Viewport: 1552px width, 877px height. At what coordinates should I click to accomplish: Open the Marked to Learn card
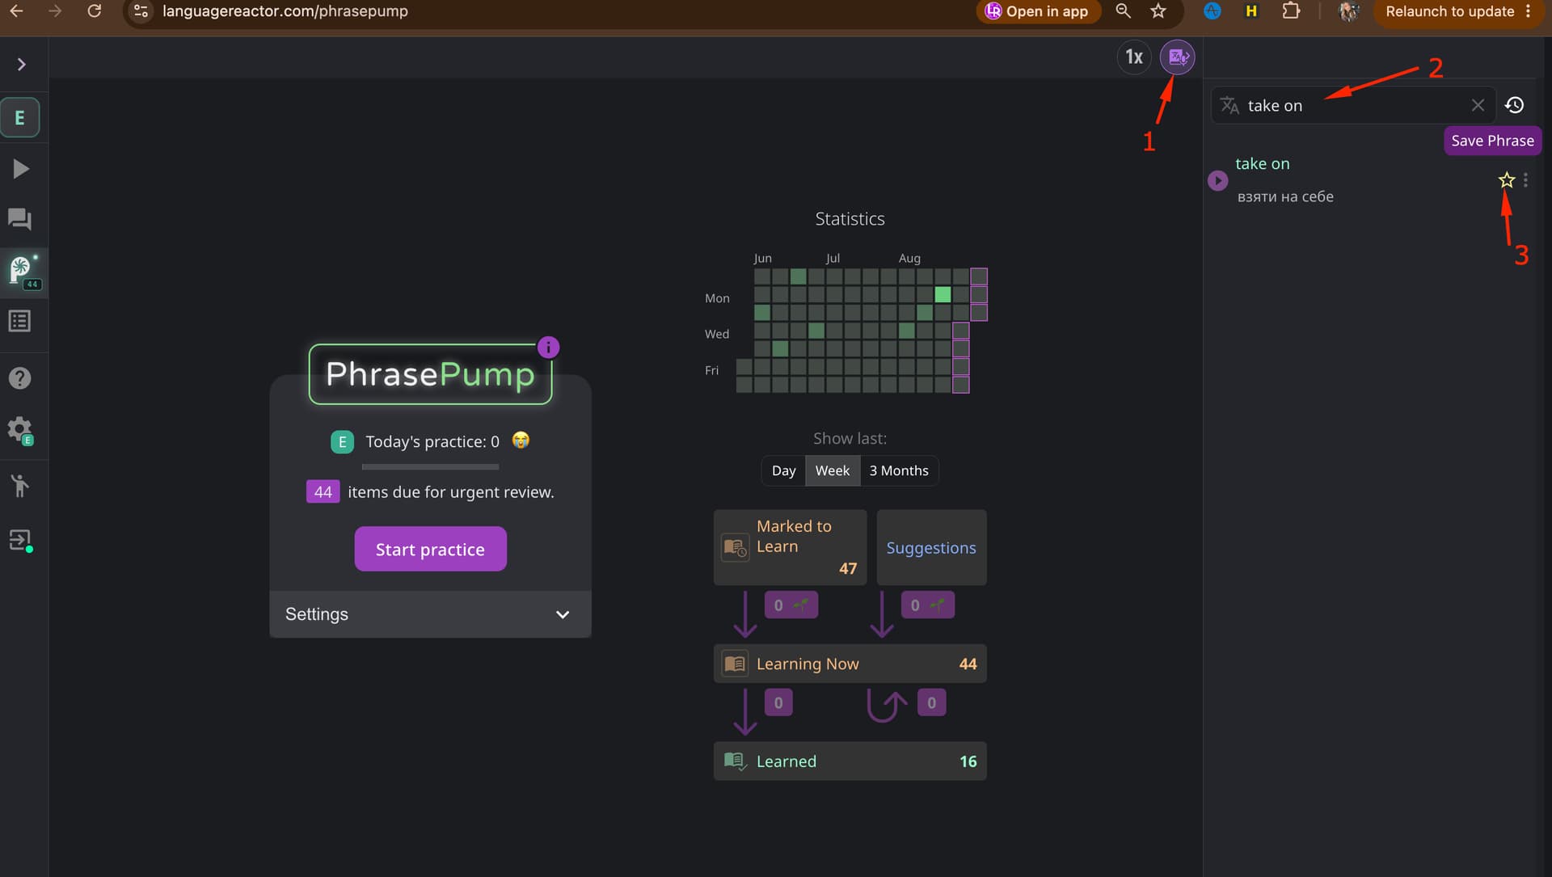tap(791, 547)
